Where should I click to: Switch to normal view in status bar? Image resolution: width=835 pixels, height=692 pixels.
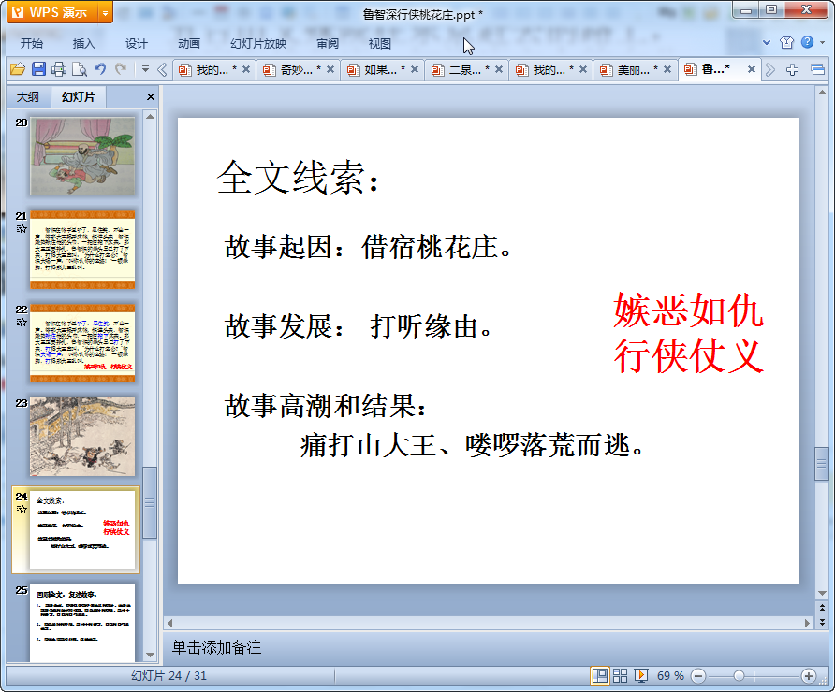coord(599,675)
